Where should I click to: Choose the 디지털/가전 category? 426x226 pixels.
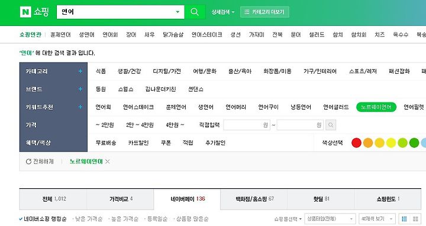coord(167,71)
